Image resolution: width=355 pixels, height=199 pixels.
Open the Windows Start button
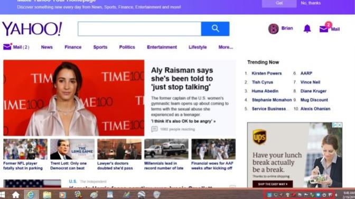3,195
